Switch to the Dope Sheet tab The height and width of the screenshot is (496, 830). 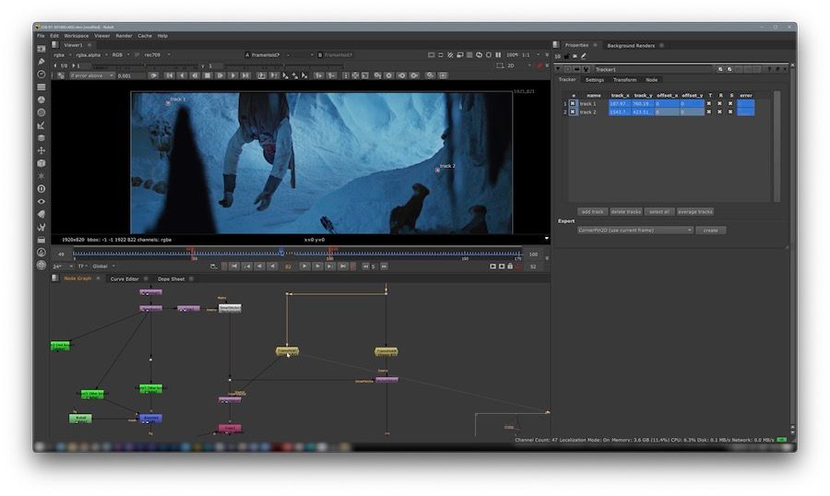pos(171,279)
